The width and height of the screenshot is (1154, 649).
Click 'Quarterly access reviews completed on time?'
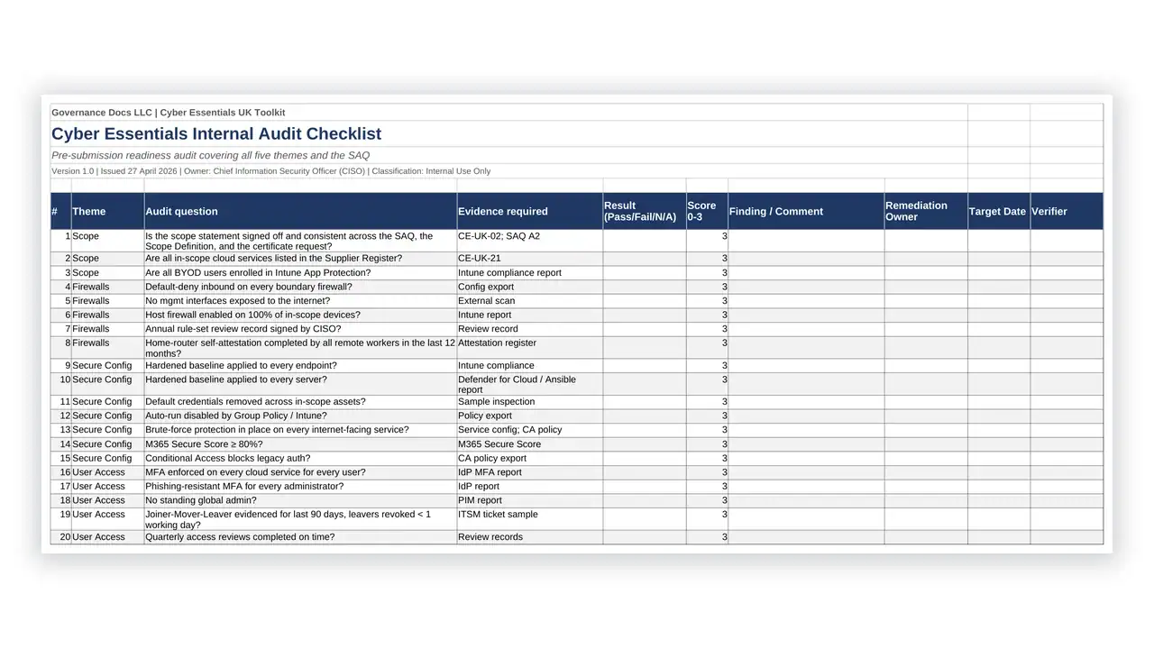pos(300,537)
